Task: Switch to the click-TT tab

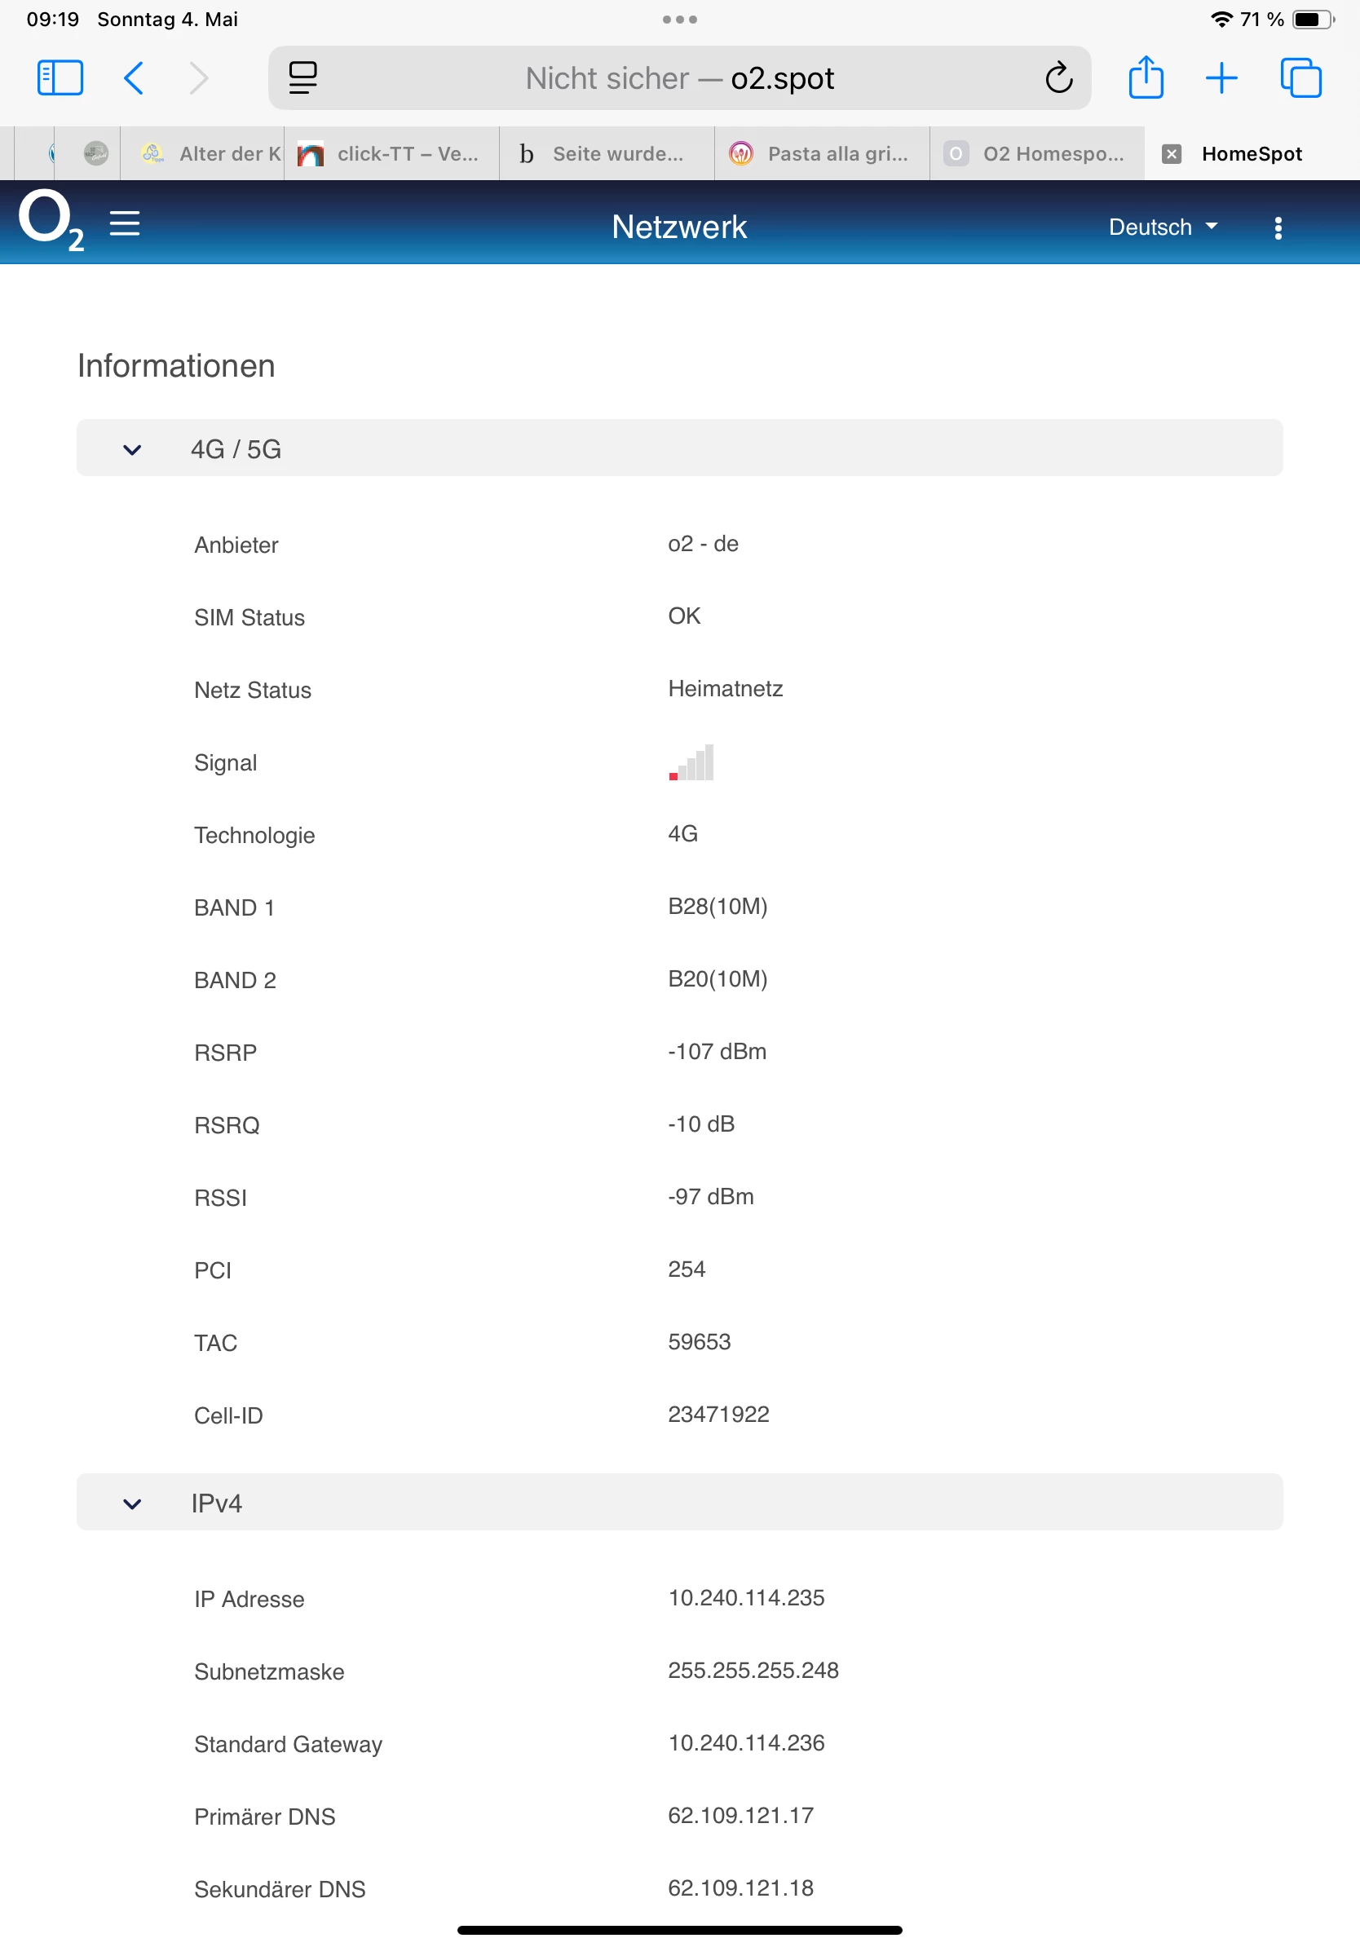Action: pos(391,153)
